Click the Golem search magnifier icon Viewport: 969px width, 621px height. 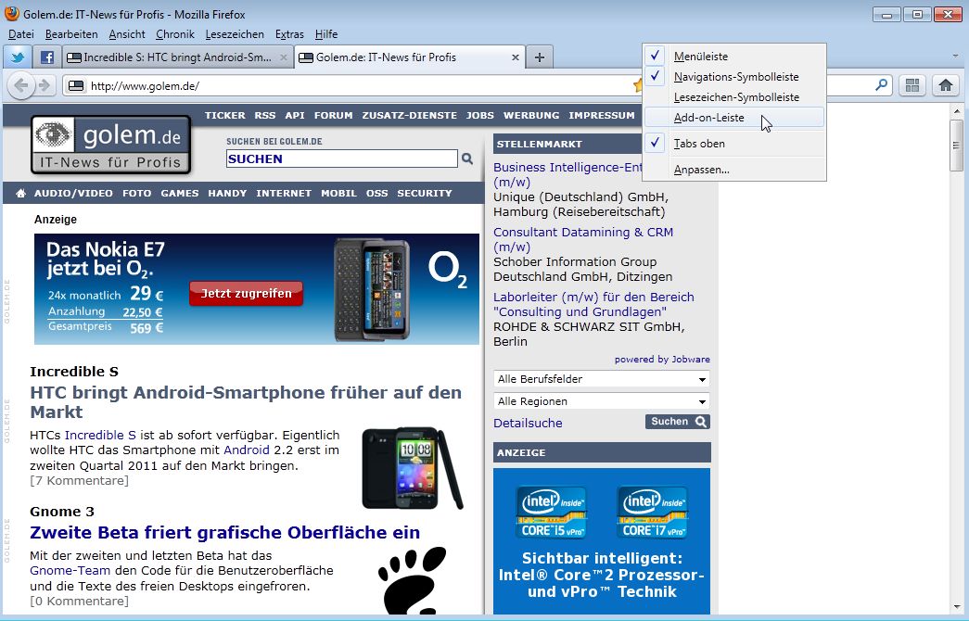(x=467, y=158)
